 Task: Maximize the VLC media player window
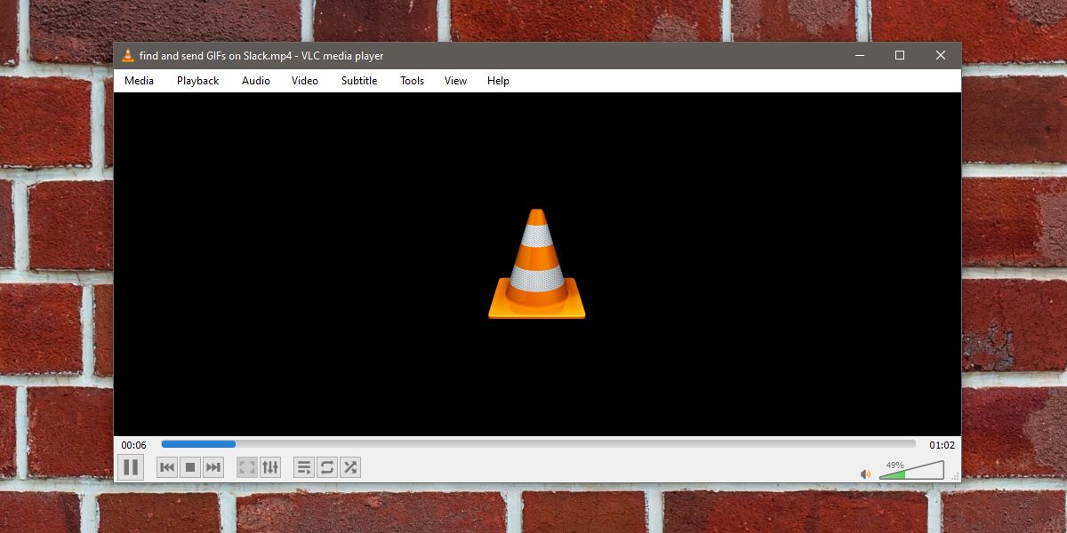pyautogui.click(x=900, y=56)
